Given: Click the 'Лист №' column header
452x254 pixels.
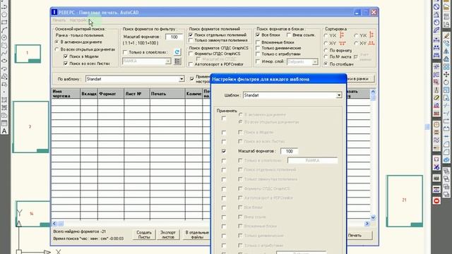Looking at the screenshot, I should coord(137,94).
